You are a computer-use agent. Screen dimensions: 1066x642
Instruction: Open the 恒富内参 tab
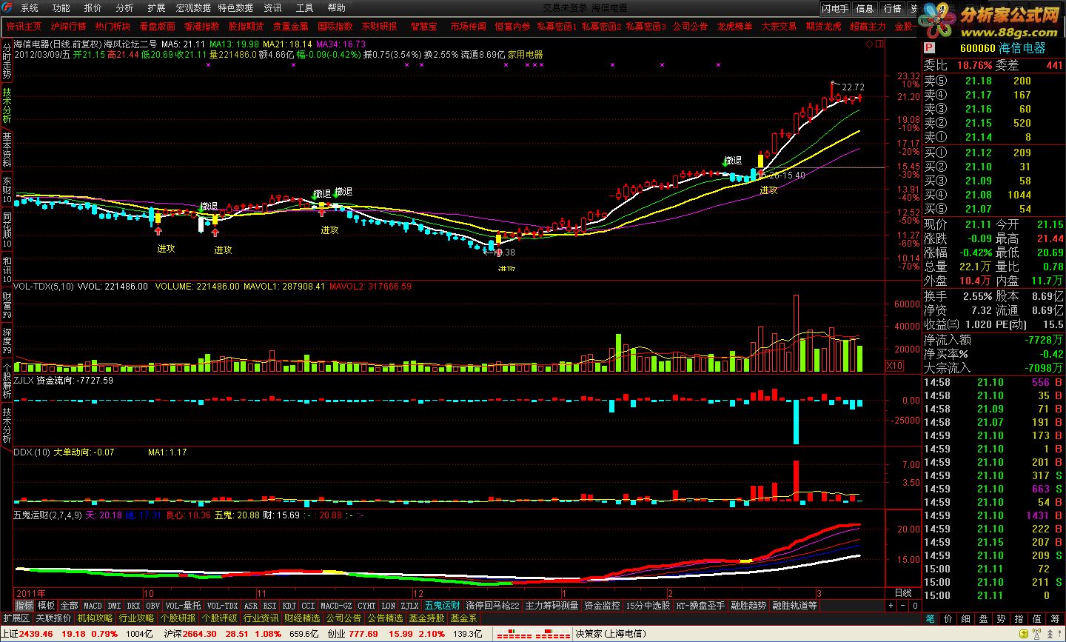(x=512, y=26)
